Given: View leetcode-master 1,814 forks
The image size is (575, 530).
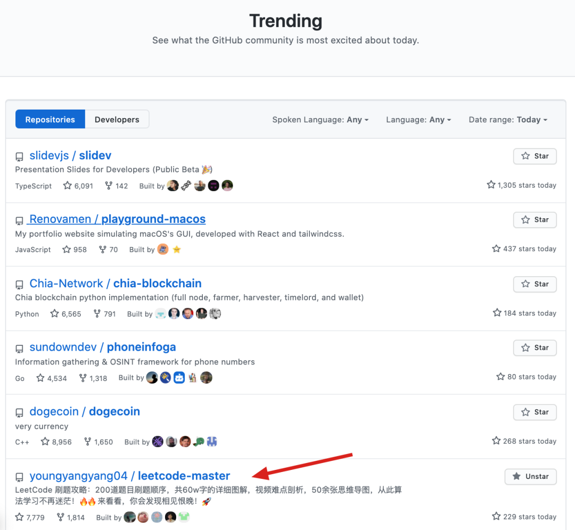Looking at the screenshot, I should pos(71,517).
